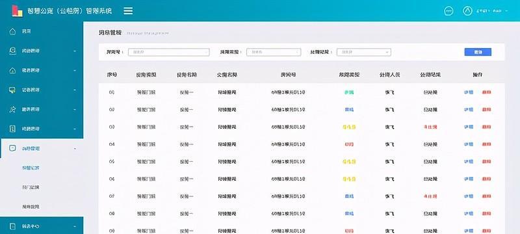Open the first filter dropdown

169,52
